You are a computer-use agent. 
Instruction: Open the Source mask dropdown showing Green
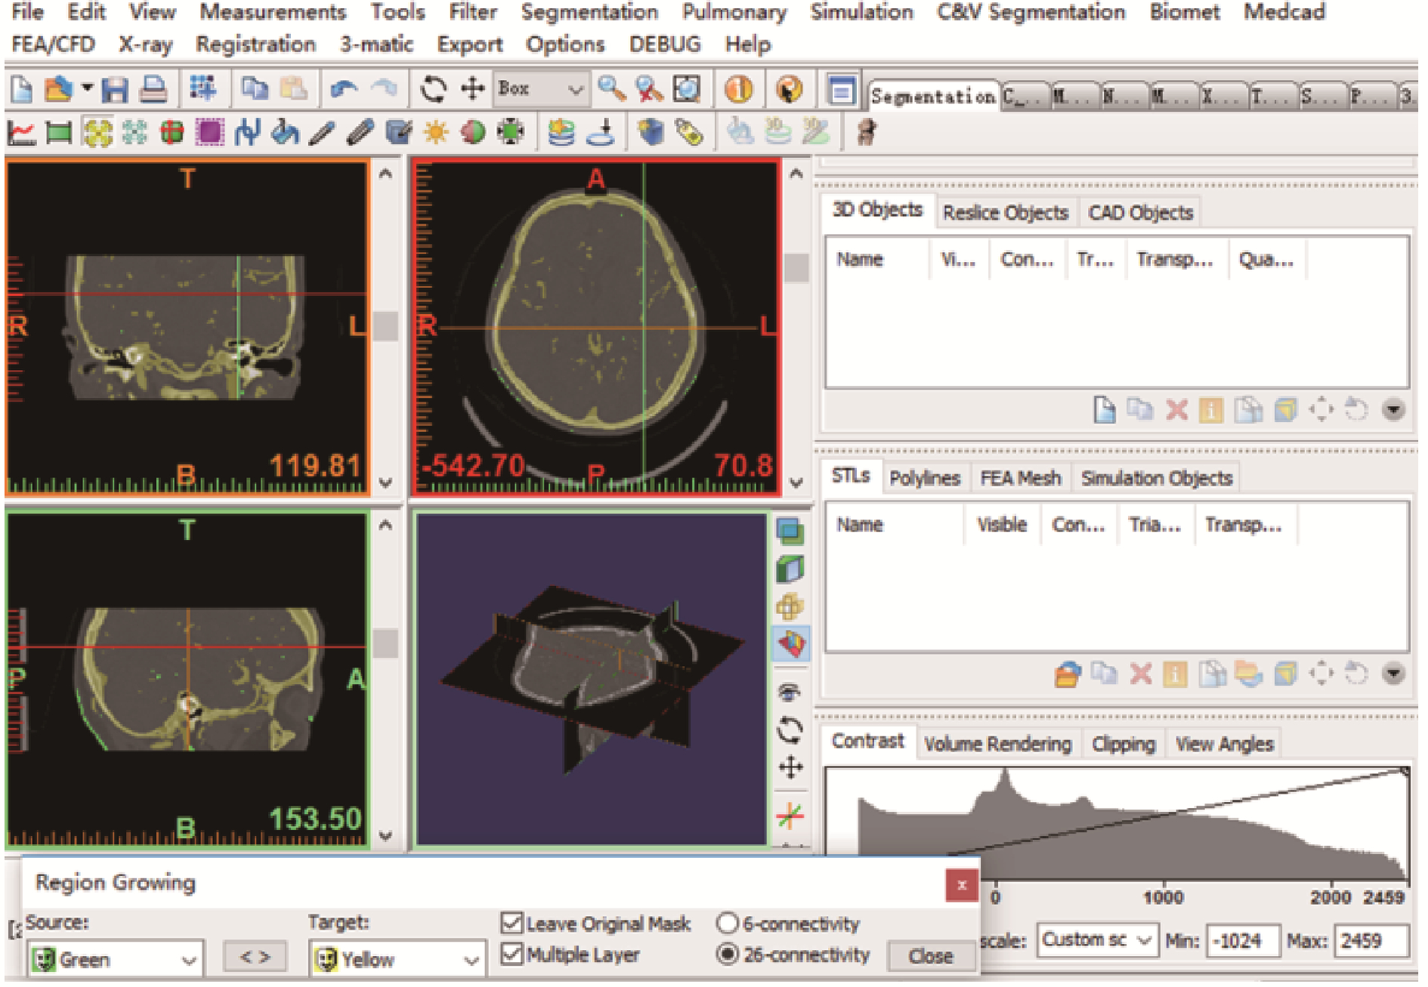[115, 959]
